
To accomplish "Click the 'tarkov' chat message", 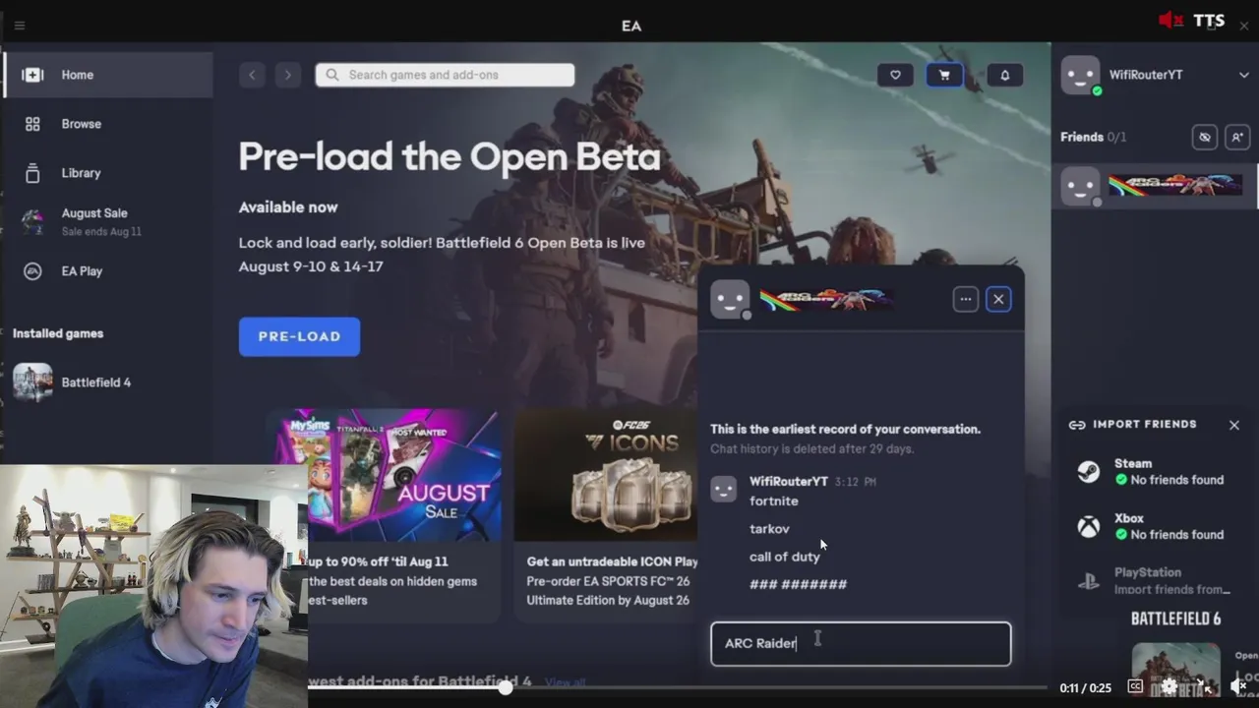I will click(x=769, y=528).
